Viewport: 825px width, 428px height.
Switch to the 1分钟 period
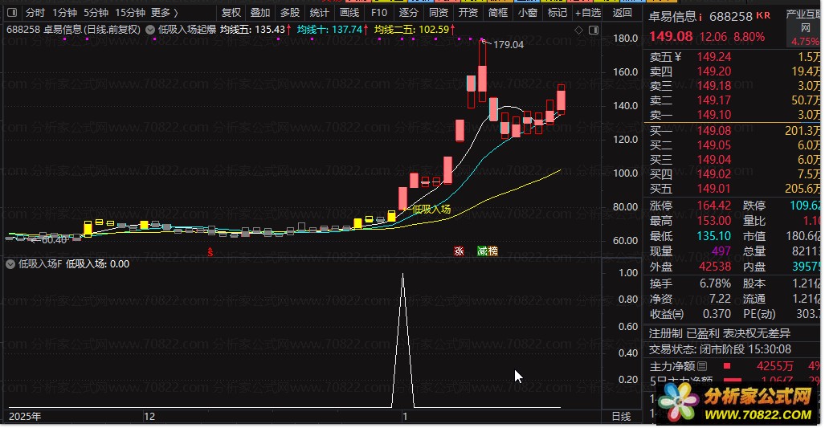(65, 13)
